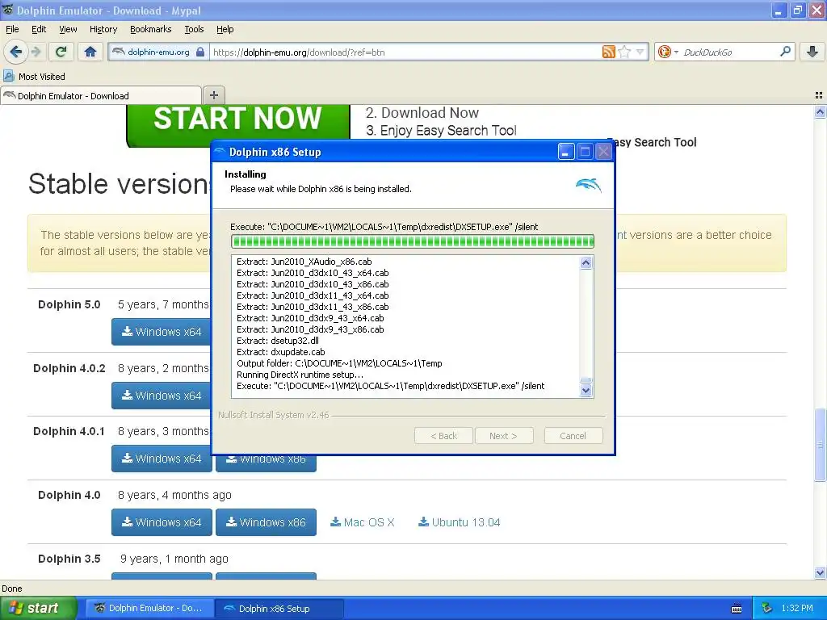Click the padlock site security icon
Viewport: 827px width, 620px height.
point(200,52)
